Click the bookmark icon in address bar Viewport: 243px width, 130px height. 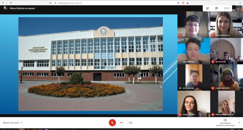point(50,3)
